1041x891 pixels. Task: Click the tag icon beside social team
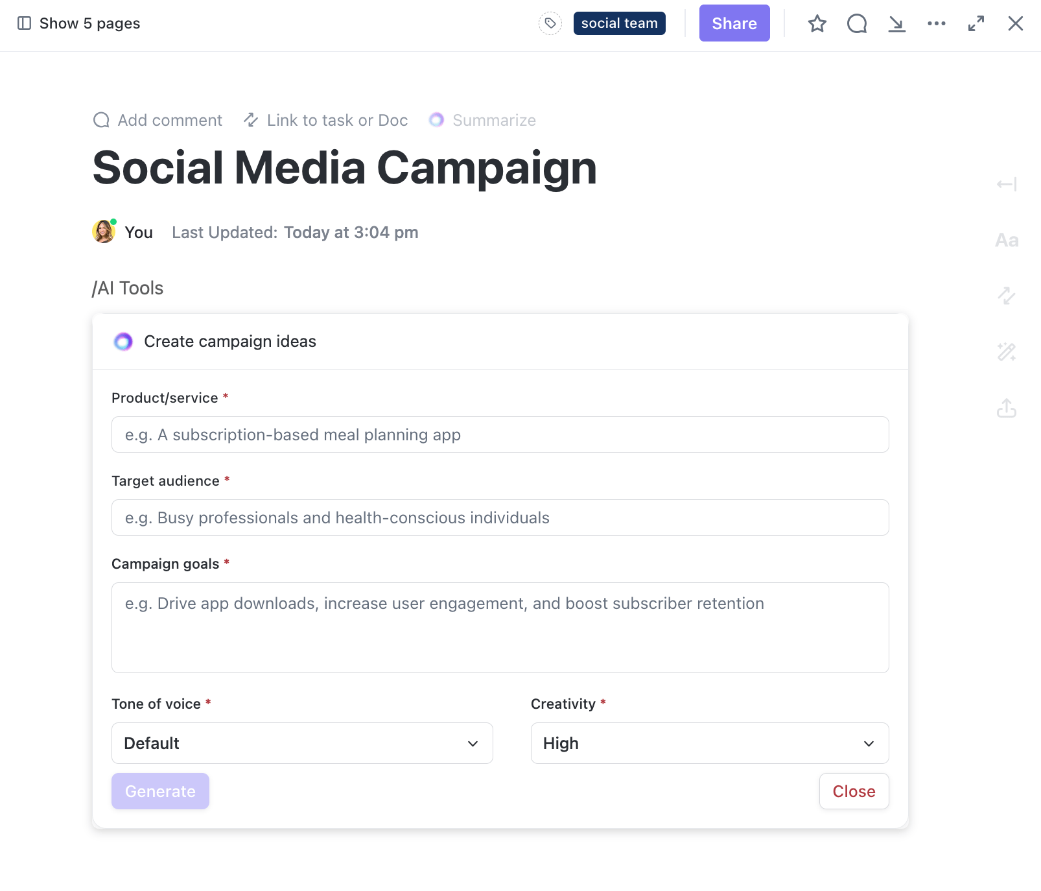[x=550, y=24]
